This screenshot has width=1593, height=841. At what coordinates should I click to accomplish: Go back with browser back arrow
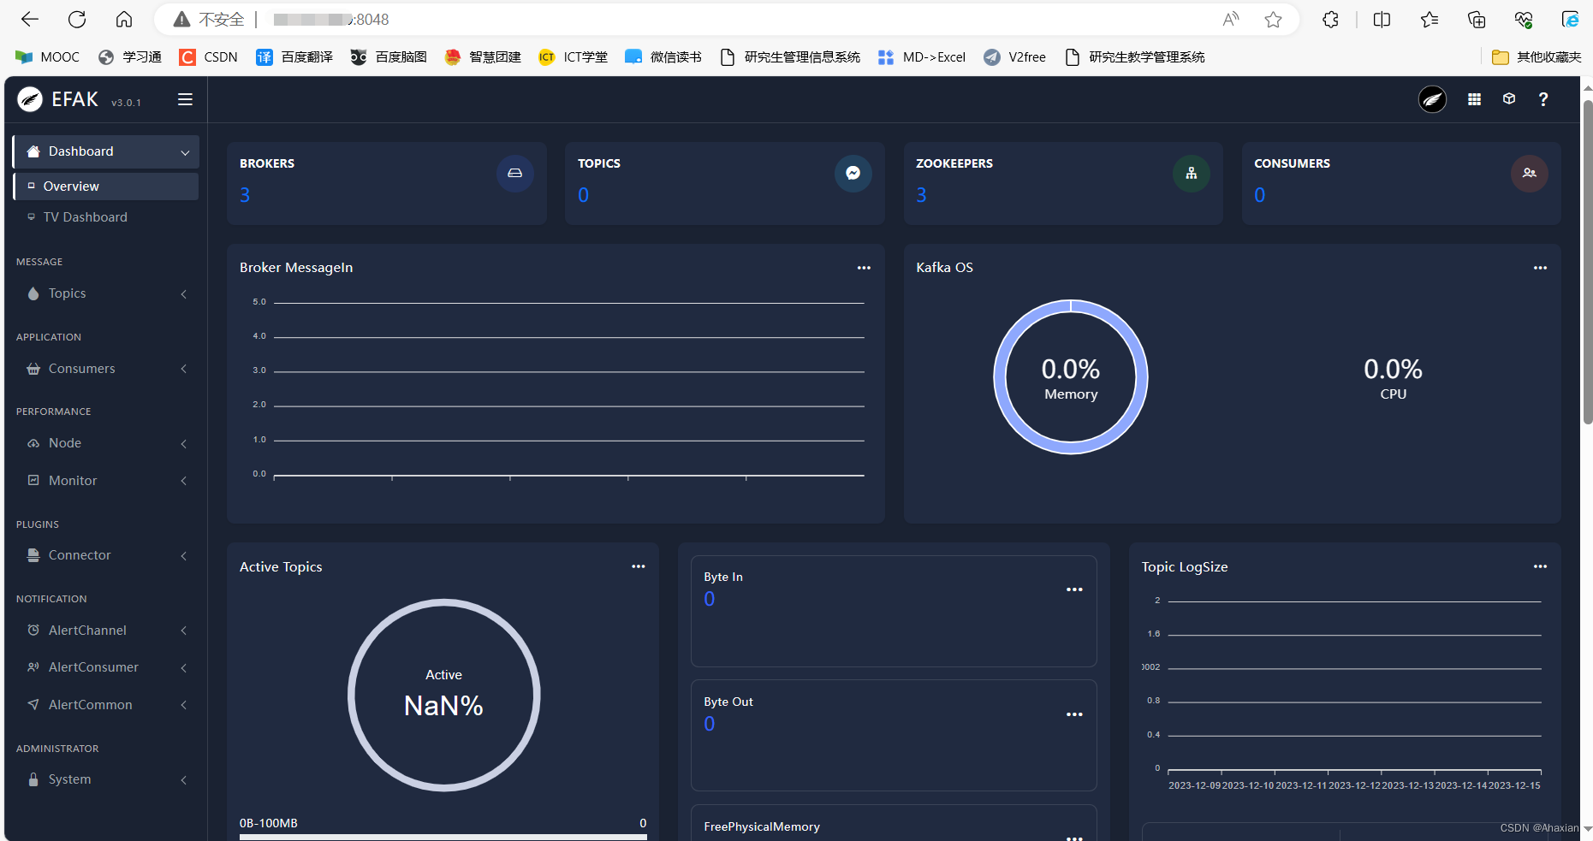coord(30,19)
